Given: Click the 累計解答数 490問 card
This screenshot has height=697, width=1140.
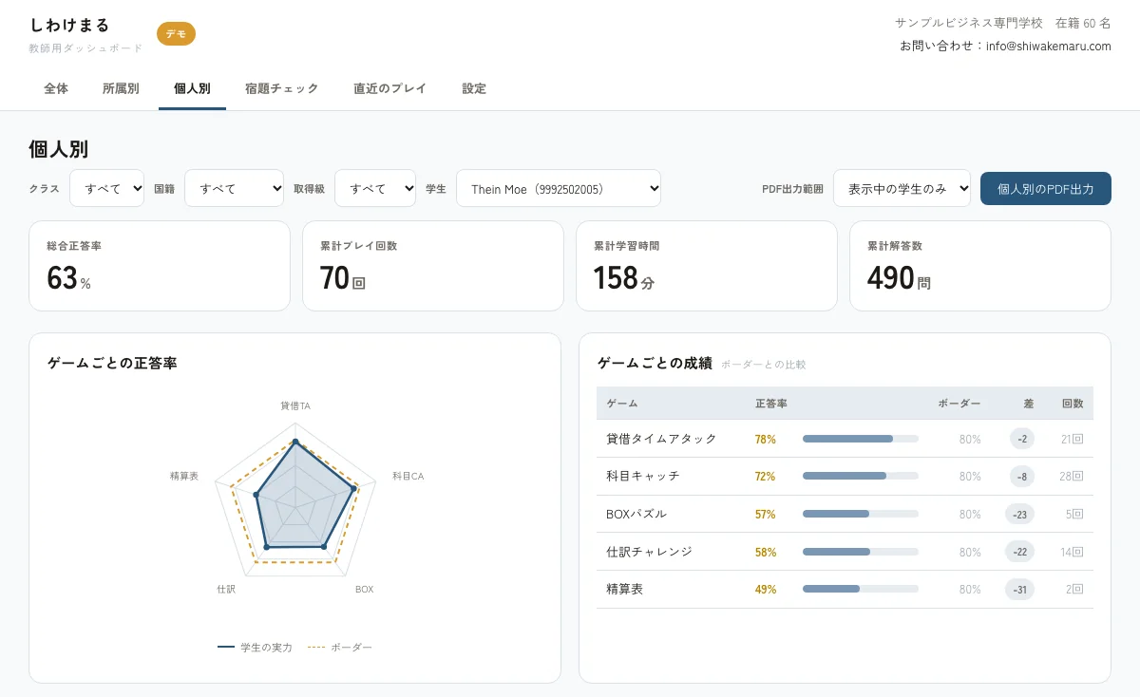Looking at the screenshot, I should 980,266.
